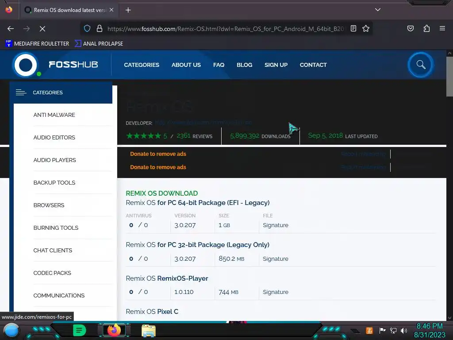Screen dimensions: 453x340
Task: Click the page's vertical scrollbar thumb
Action: [449, 77]
